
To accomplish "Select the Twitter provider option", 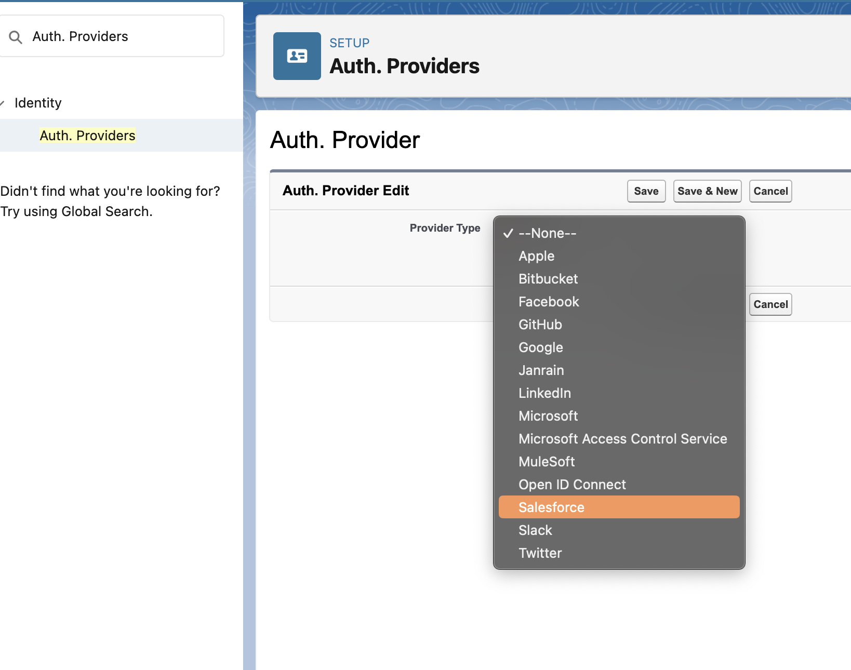I will [540, 553].
